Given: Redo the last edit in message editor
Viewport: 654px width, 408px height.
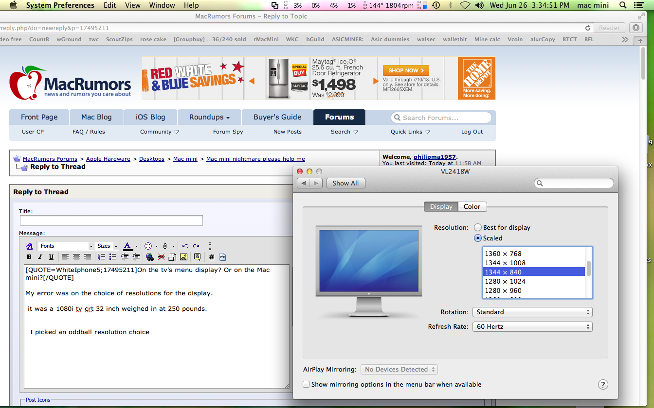Looking at the screenshot, I should click(x=196, y=246).
